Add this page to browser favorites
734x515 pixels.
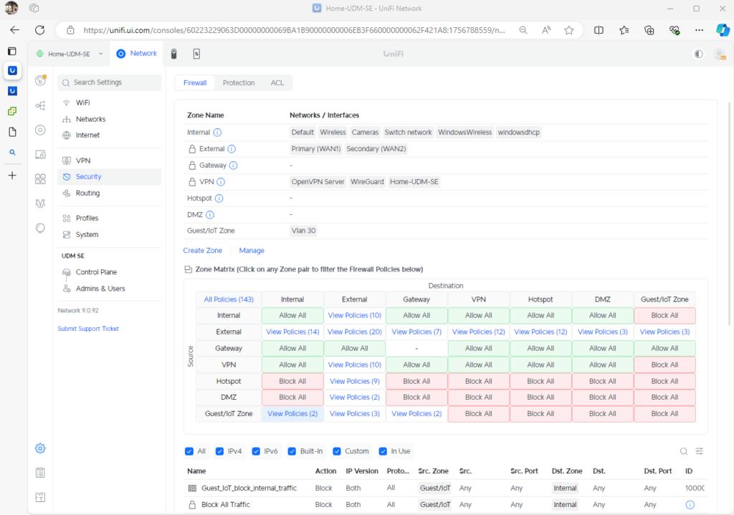point(568,30)
